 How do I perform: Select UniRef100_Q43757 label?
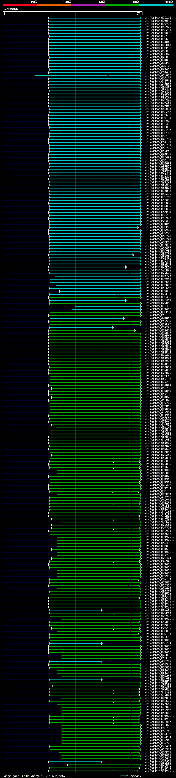pos(158,139)
